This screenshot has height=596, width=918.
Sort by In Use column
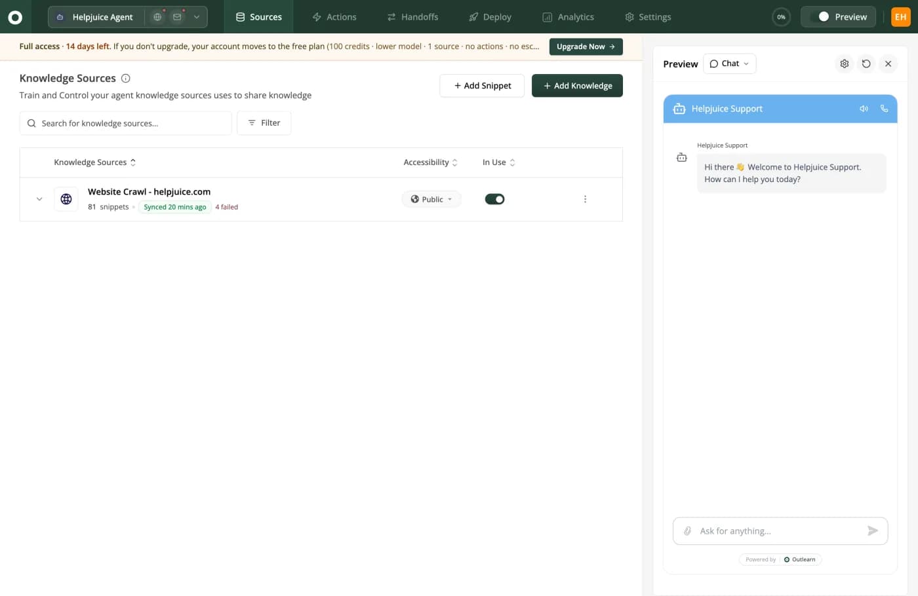coord(499,162)
